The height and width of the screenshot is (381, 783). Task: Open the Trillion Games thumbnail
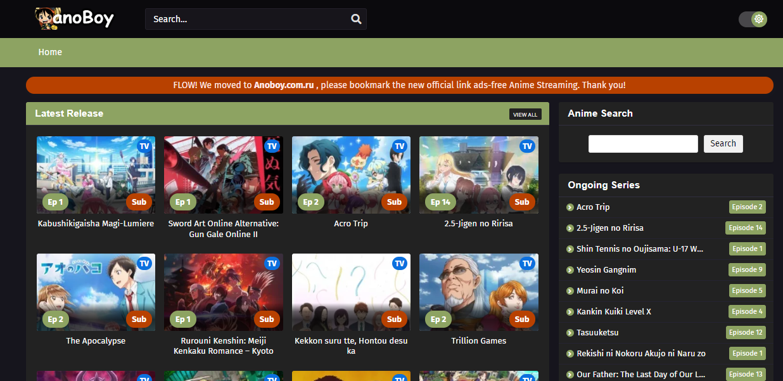(x=479, y=292)
